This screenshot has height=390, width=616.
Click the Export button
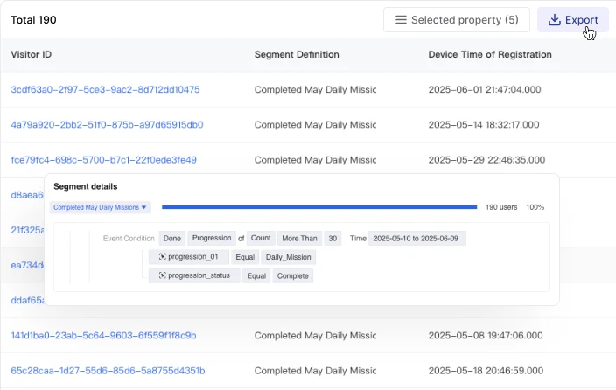573,19
